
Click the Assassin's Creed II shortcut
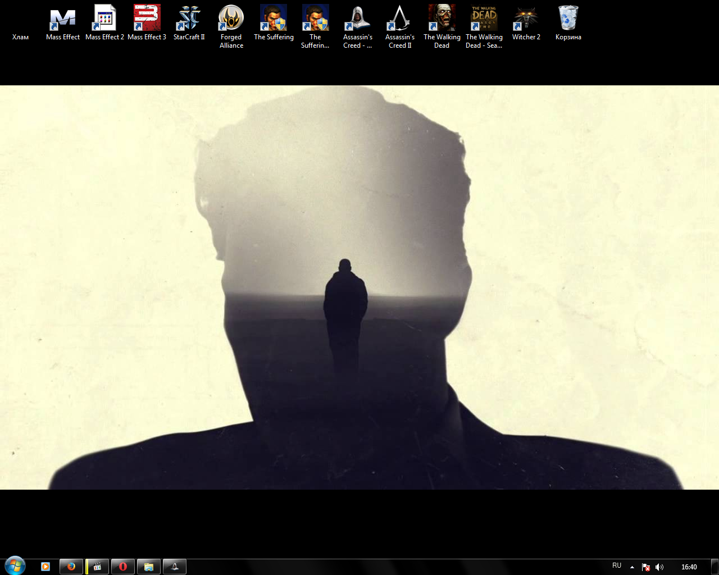pos(399,19)
